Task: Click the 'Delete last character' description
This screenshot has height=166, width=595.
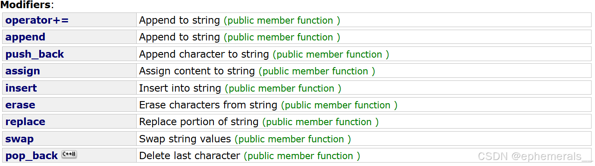Action: (190, 156)
